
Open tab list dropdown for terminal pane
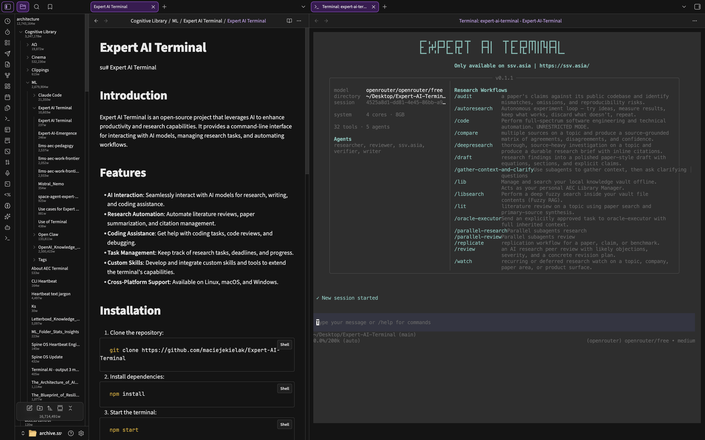tap(684, 7)
